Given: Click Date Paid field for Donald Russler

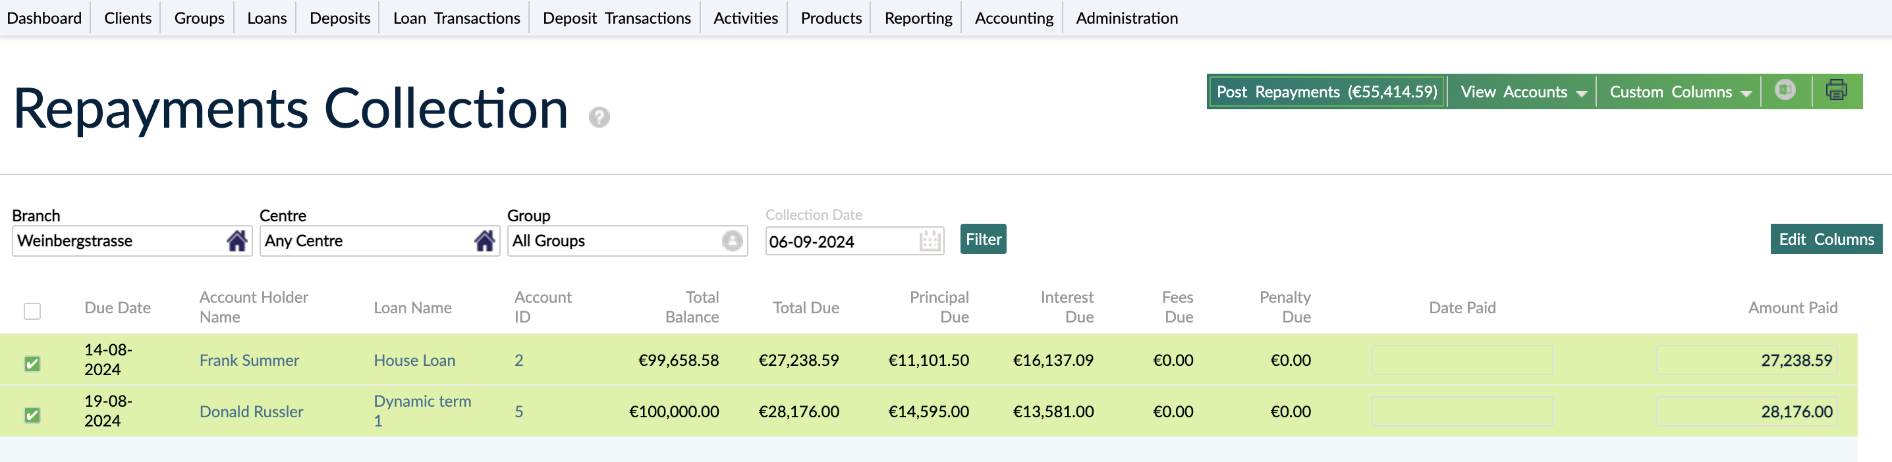Looking at the screenshot, I should click(1462, 411).
